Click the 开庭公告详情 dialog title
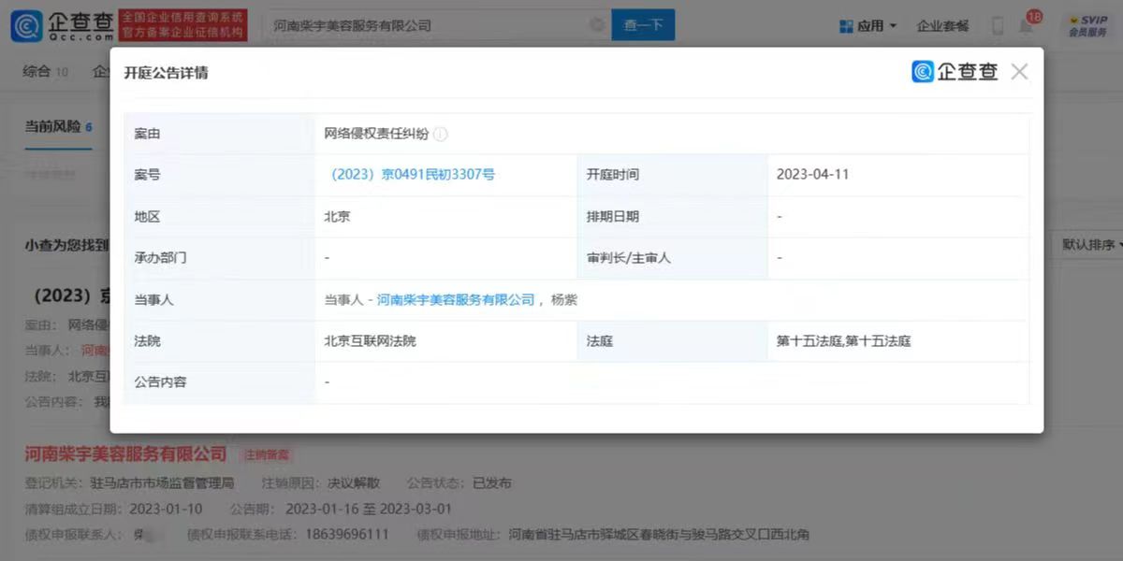 coord(166,73)
